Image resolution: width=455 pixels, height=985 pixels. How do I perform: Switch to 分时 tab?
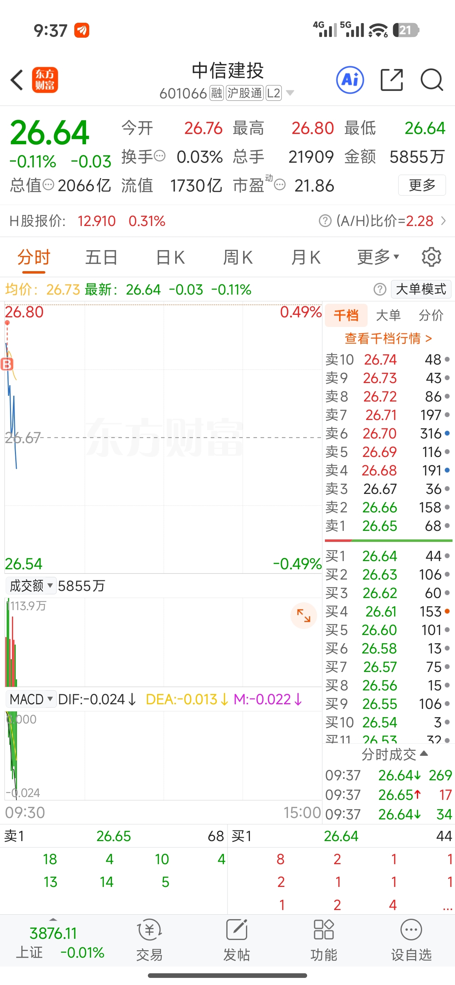tap(34, 257)
